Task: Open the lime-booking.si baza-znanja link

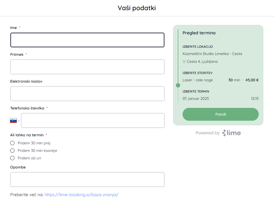Action: point(82,195)
